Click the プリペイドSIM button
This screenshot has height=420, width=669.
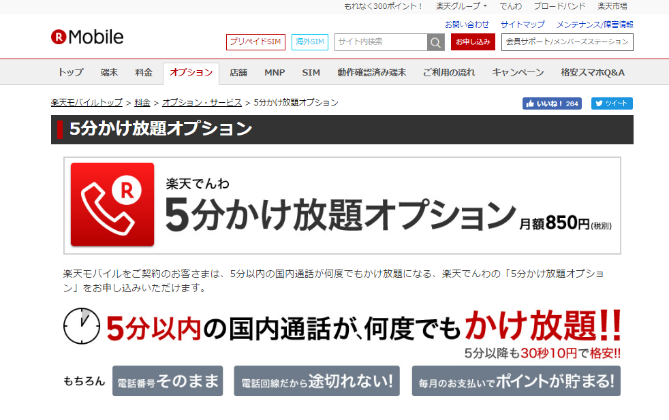(255, 42)
